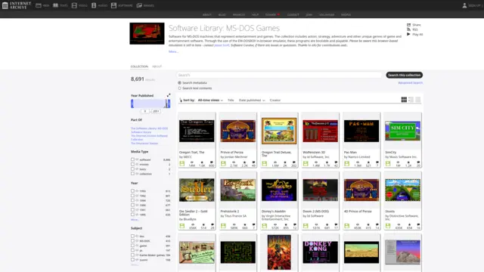Click the software floppy icon on Prince of Persia card
The height and width of the screenshot is (272, 484).
[223, 164]
